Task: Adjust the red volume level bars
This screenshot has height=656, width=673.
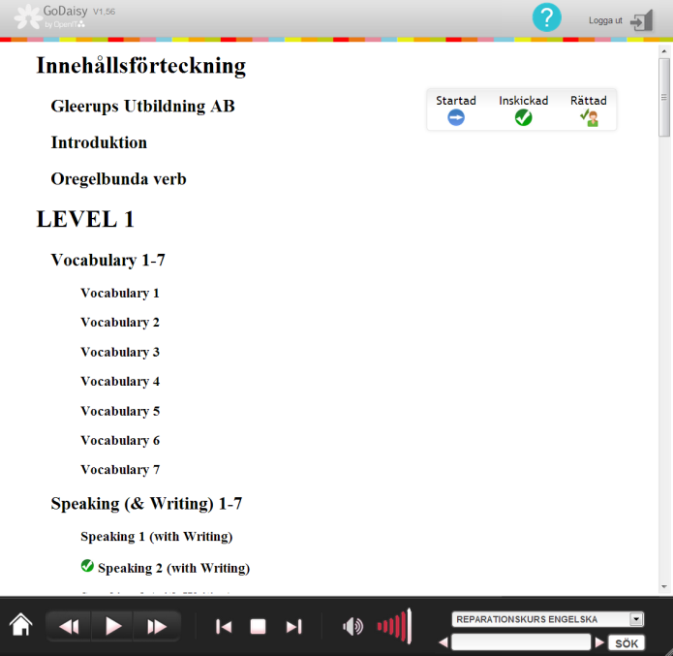Action: click(394, 626)
